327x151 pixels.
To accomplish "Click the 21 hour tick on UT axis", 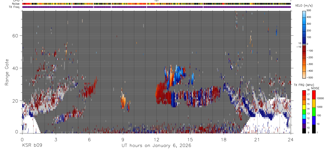I will (x=257, y=140).
